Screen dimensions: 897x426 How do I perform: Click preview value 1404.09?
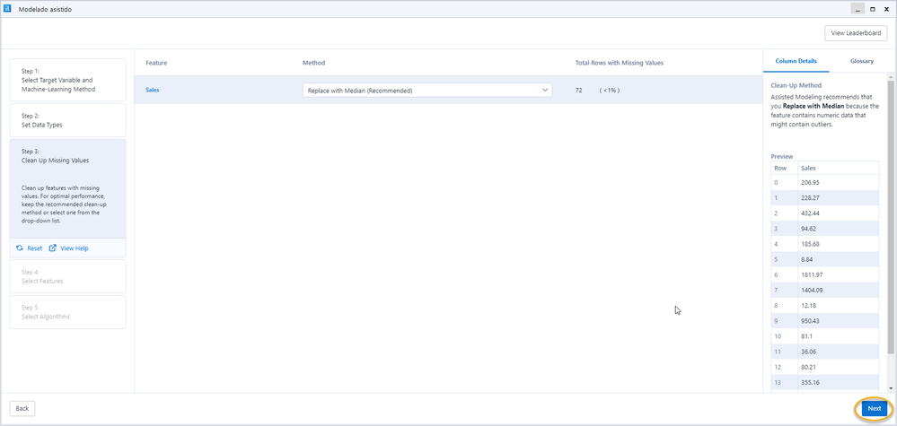pyautogui.click(x=811, y=290)
